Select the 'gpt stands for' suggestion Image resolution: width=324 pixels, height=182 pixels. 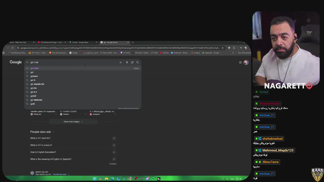tap(83, 84)
